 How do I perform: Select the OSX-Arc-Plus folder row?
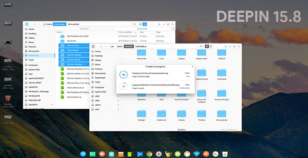pyautogui.click(x=74, y=46)
